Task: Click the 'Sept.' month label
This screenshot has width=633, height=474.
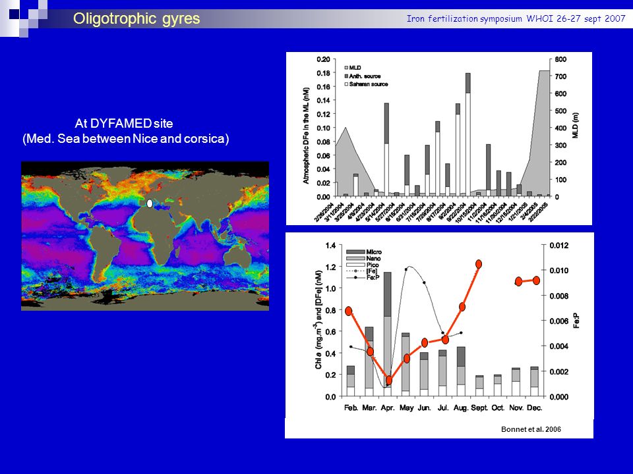Action: tap(479, 408)
